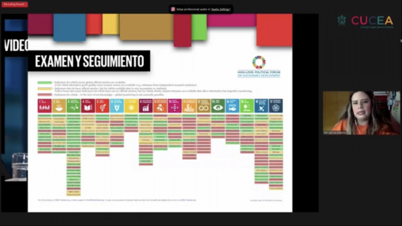The width and height of the screenshot is (402, 226).
Task: Select the speaker's webcam thumbnail
Action: [361, 112]
